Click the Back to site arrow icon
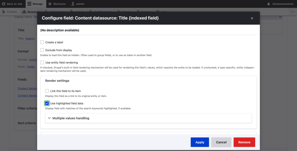Image resolution: width=297 pixels, height=151 pixels. click(x=3, y=4)
